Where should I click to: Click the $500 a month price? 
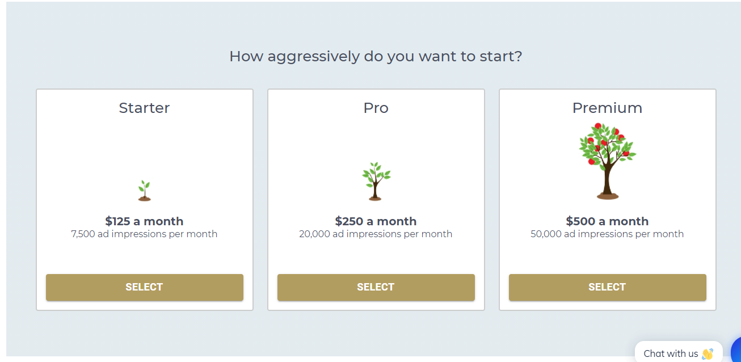607,221
